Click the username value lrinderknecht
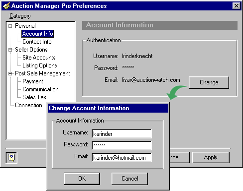The height and width of the screenshot is (191, 243). [137, 56]
